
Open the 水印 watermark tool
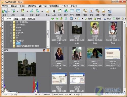(72, 12)
